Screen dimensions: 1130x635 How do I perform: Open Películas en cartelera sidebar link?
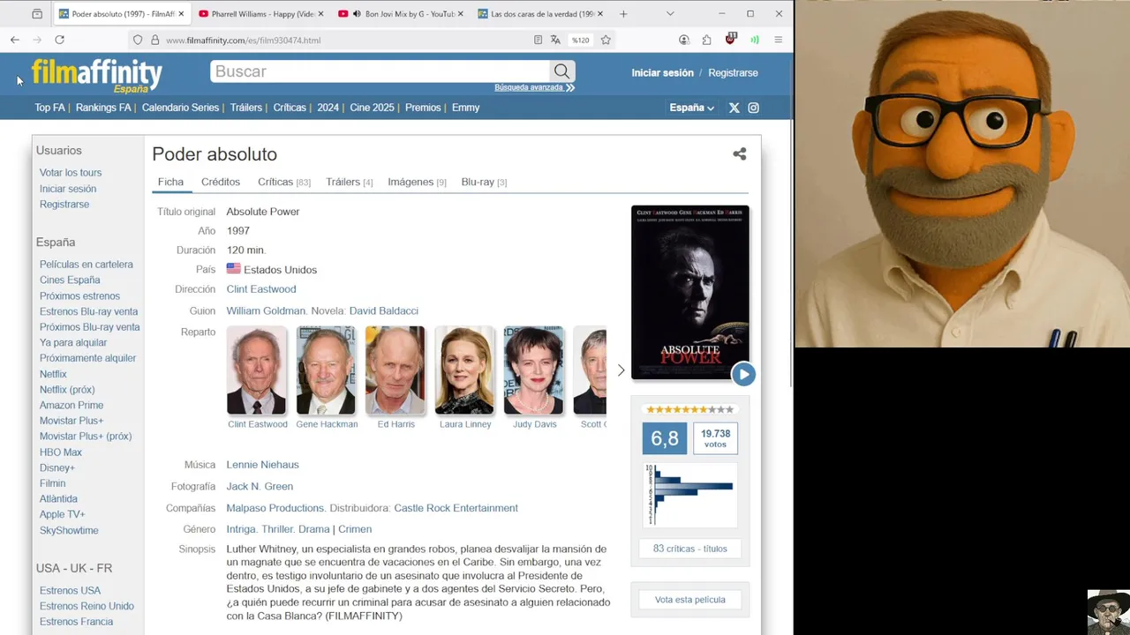tap(87, 265)
